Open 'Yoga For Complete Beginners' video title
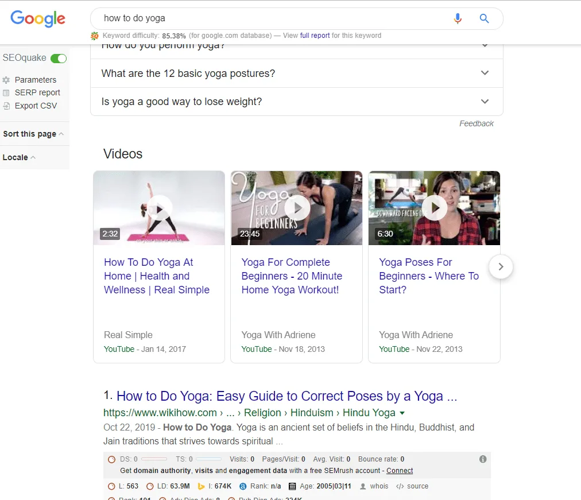Viewport: 581px width, 500px height. (x=292, y=276)
